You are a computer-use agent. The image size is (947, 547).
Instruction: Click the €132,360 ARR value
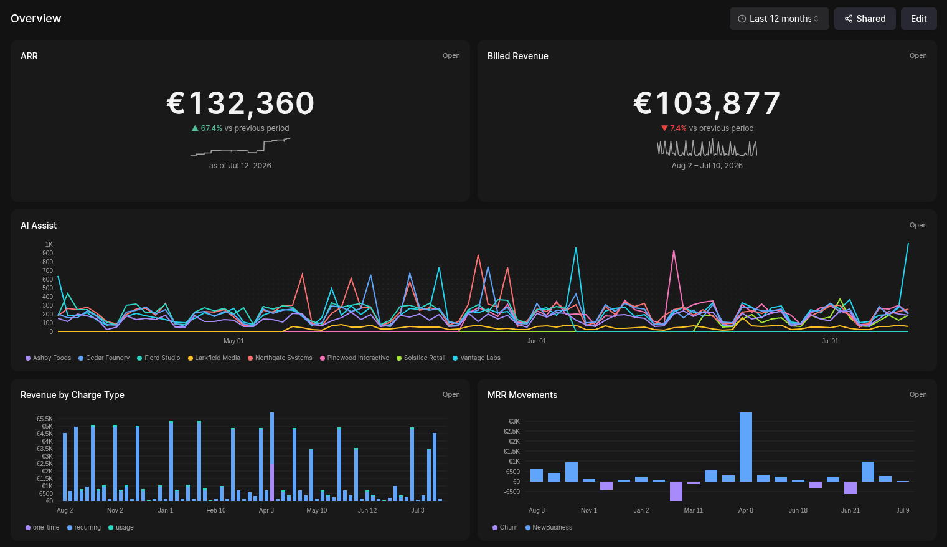[240, 103]
